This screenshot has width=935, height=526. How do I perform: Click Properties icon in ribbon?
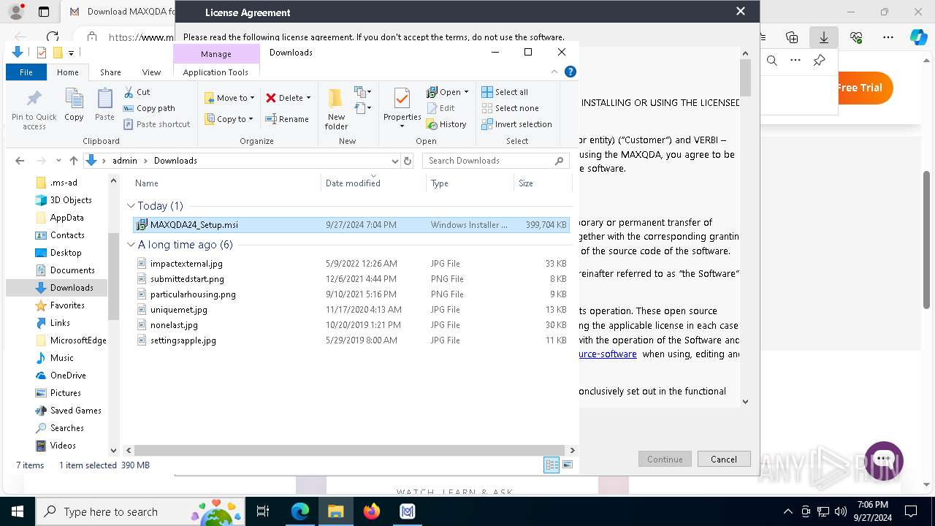coord(402,108)
